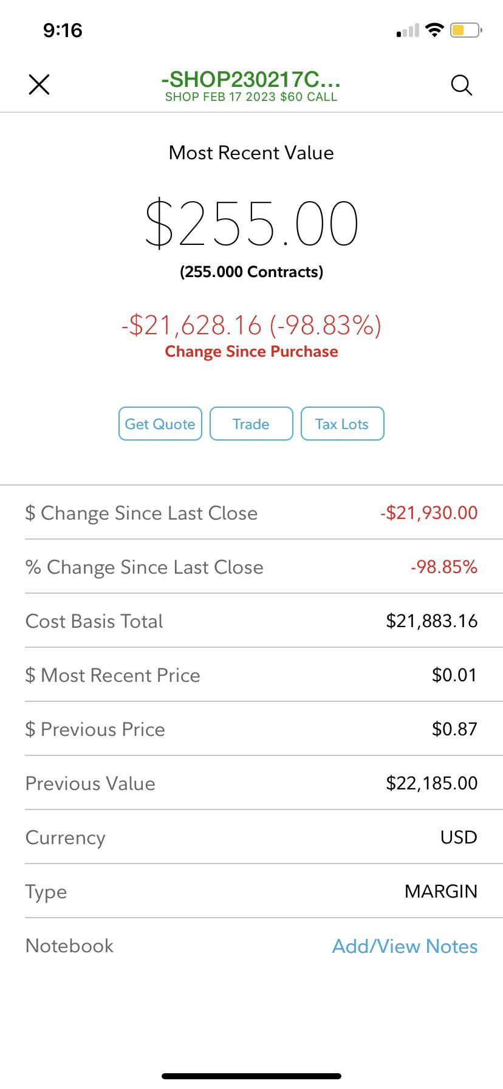This screenshot has height=1089, width=503.
Task: Tap the battery indicator icon
Action: 465,30
